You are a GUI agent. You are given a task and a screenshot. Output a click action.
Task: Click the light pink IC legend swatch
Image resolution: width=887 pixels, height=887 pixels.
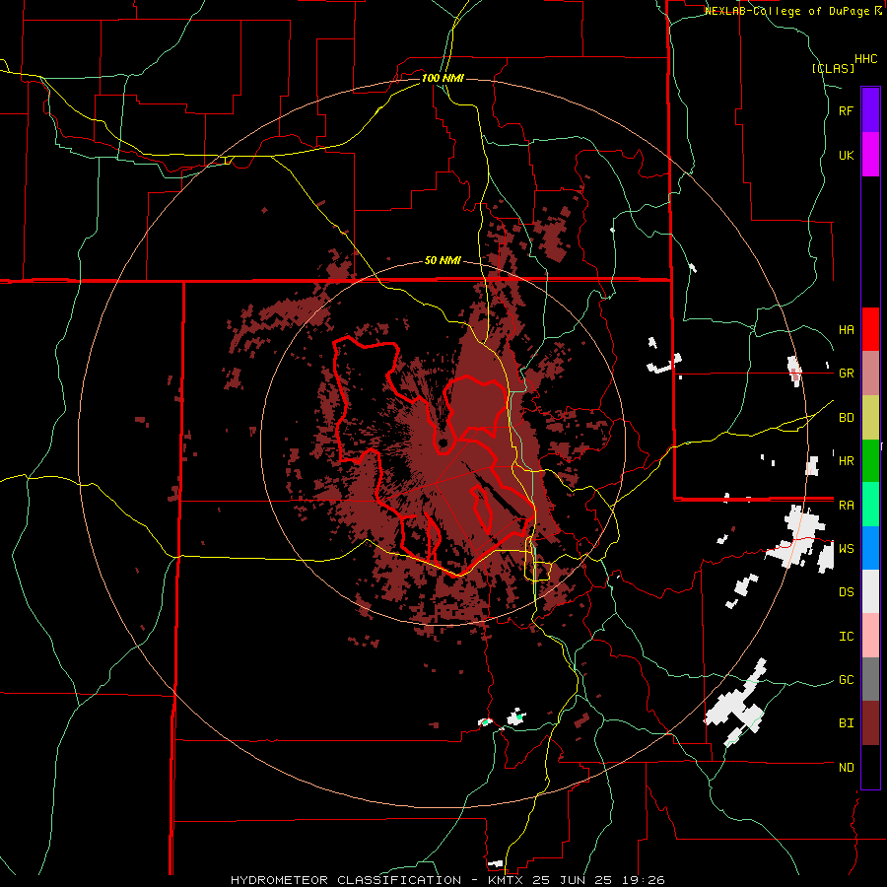pyautogui.click(x=870, y=636)
